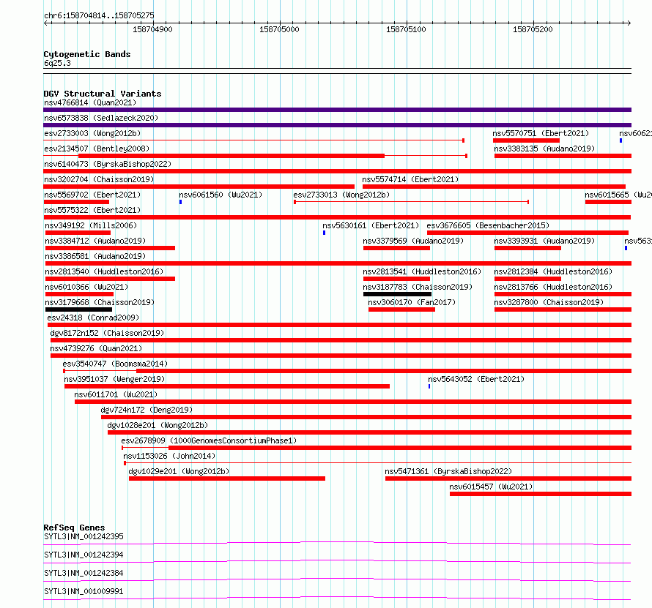
Task: Open nsv3951037 (Wenger2019) variant
Action: click(114, 379)
